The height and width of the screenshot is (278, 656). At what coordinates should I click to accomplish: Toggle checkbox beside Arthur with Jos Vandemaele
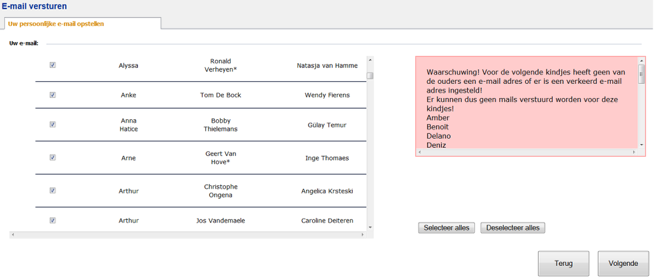tap(53, 220)
